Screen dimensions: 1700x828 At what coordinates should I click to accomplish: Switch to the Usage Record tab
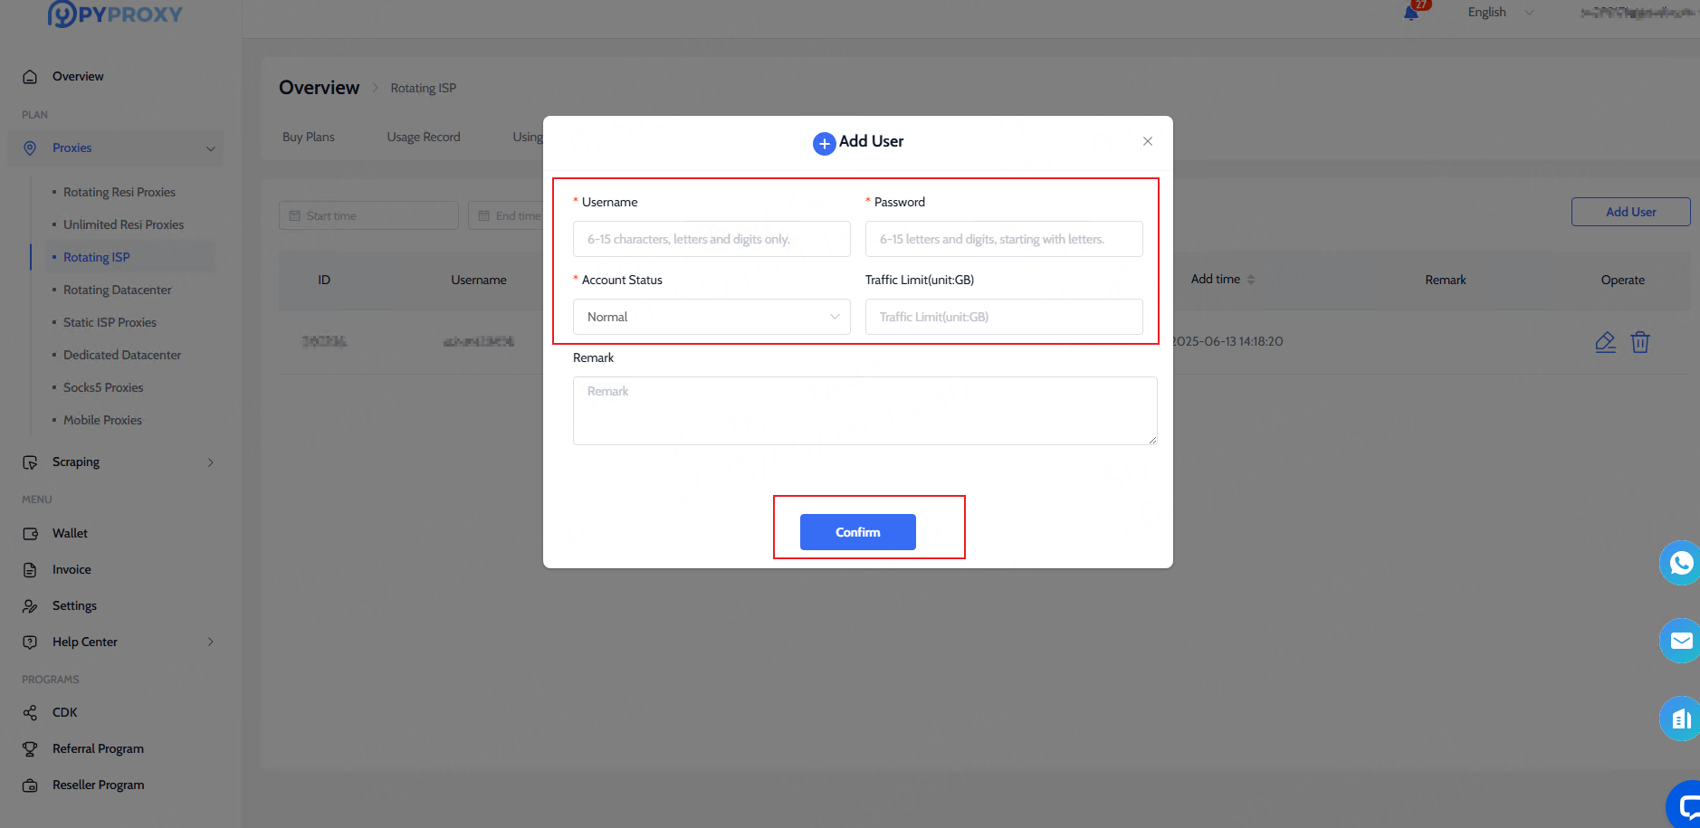(424, 138)
